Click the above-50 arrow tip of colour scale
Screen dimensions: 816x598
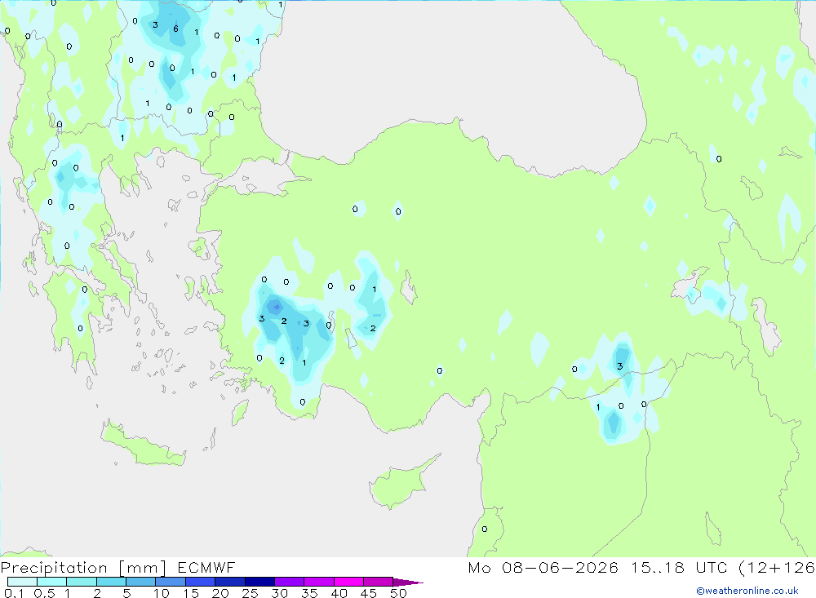[409, 582]
